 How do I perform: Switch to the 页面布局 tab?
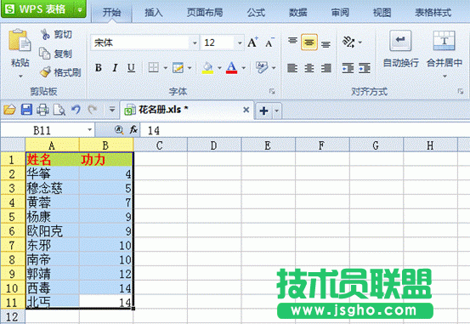(205, 13)
